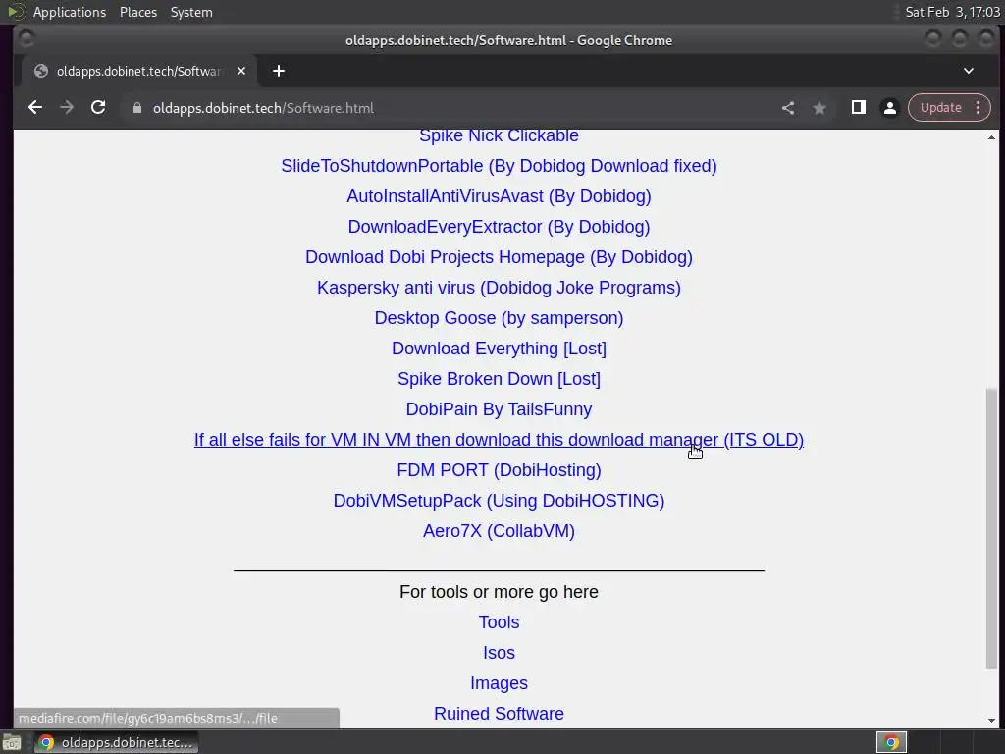Click the window menu button in title bar

26,39
